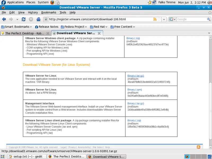Expand the Smart Bookmarks folder
Screen dimensions: 212x159
tap(16, 27)
